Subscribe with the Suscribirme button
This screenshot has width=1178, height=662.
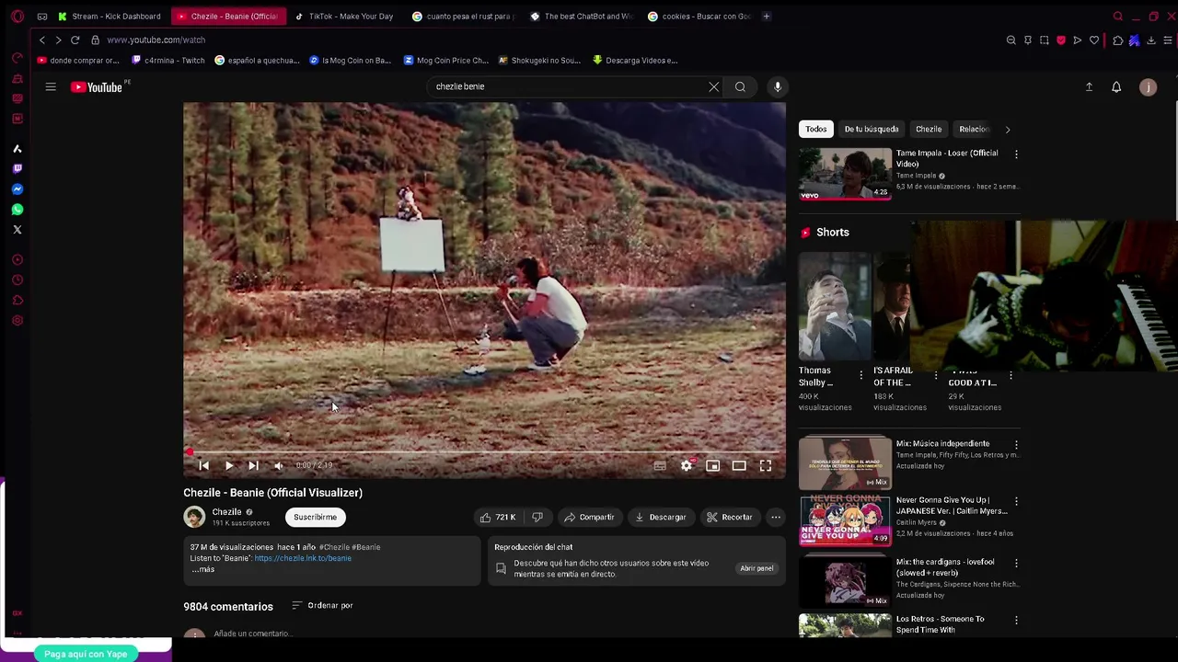[x=315, y=517]
